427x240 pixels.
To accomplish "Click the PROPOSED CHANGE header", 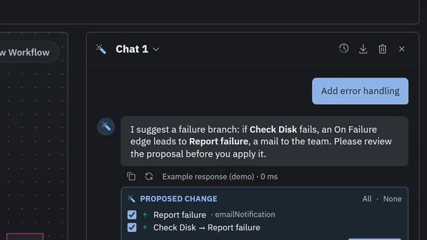I will [179, 199].
